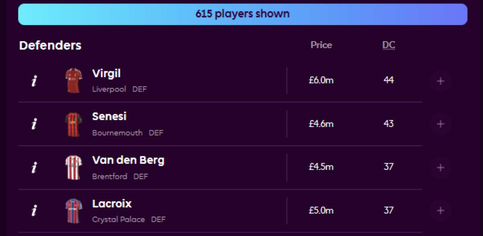
Task: Select the Virgil player name
Action: click(106, 74)
